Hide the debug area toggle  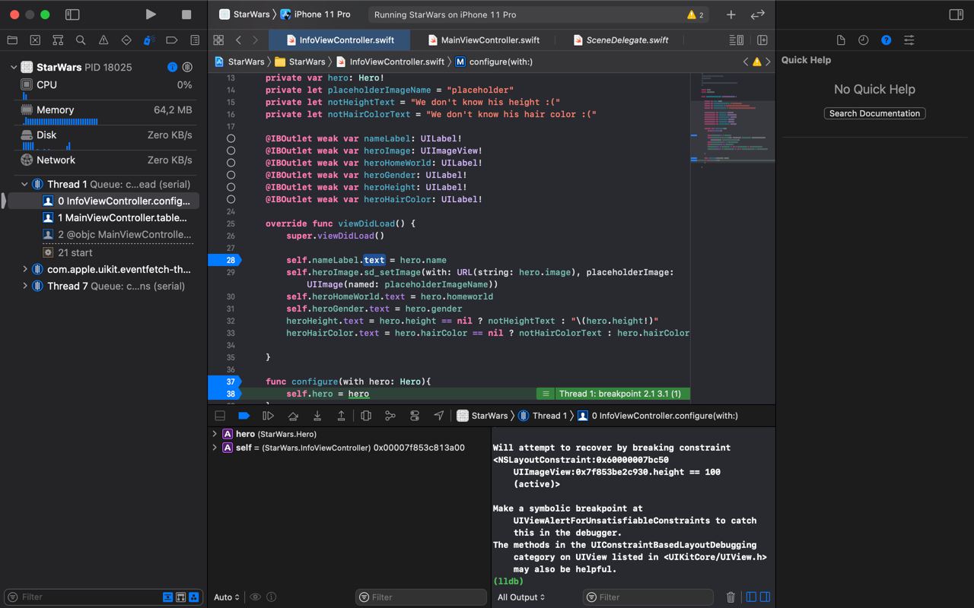click(220, 416)
